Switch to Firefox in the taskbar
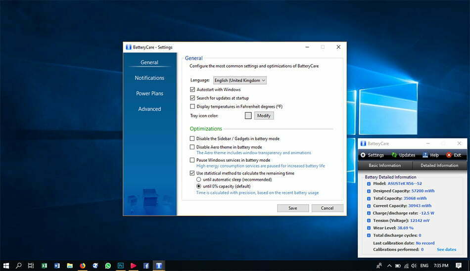 (x=83, y=266)
